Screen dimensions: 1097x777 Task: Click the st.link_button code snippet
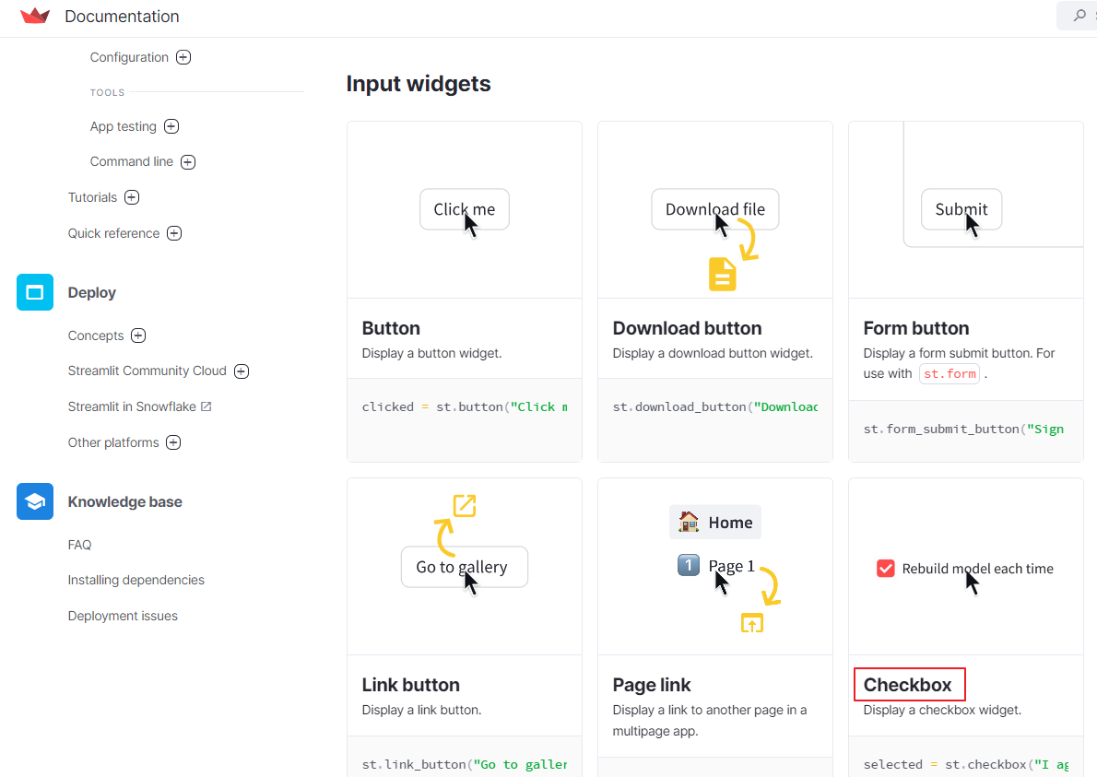(x=465, y=764)
